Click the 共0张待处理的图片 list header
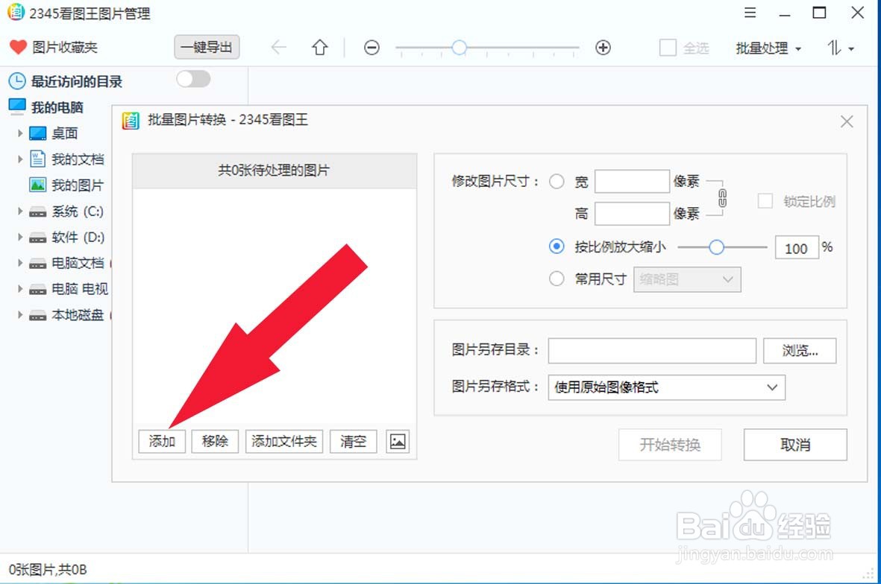Image resolution: width=881 pixels, height=584 pixels. click(275, 171)
